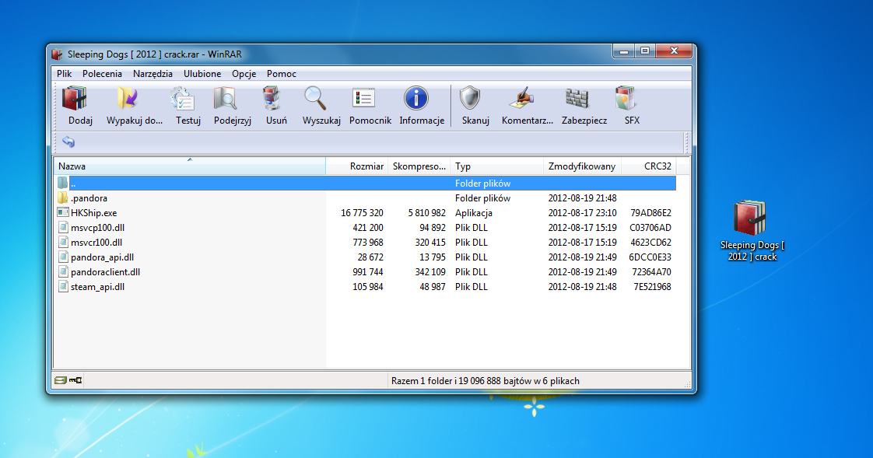This screenshot has height=458, width=873.
Task: Select the .pandora folder icon
Action: pyautogui.click(x=62, y=198)
